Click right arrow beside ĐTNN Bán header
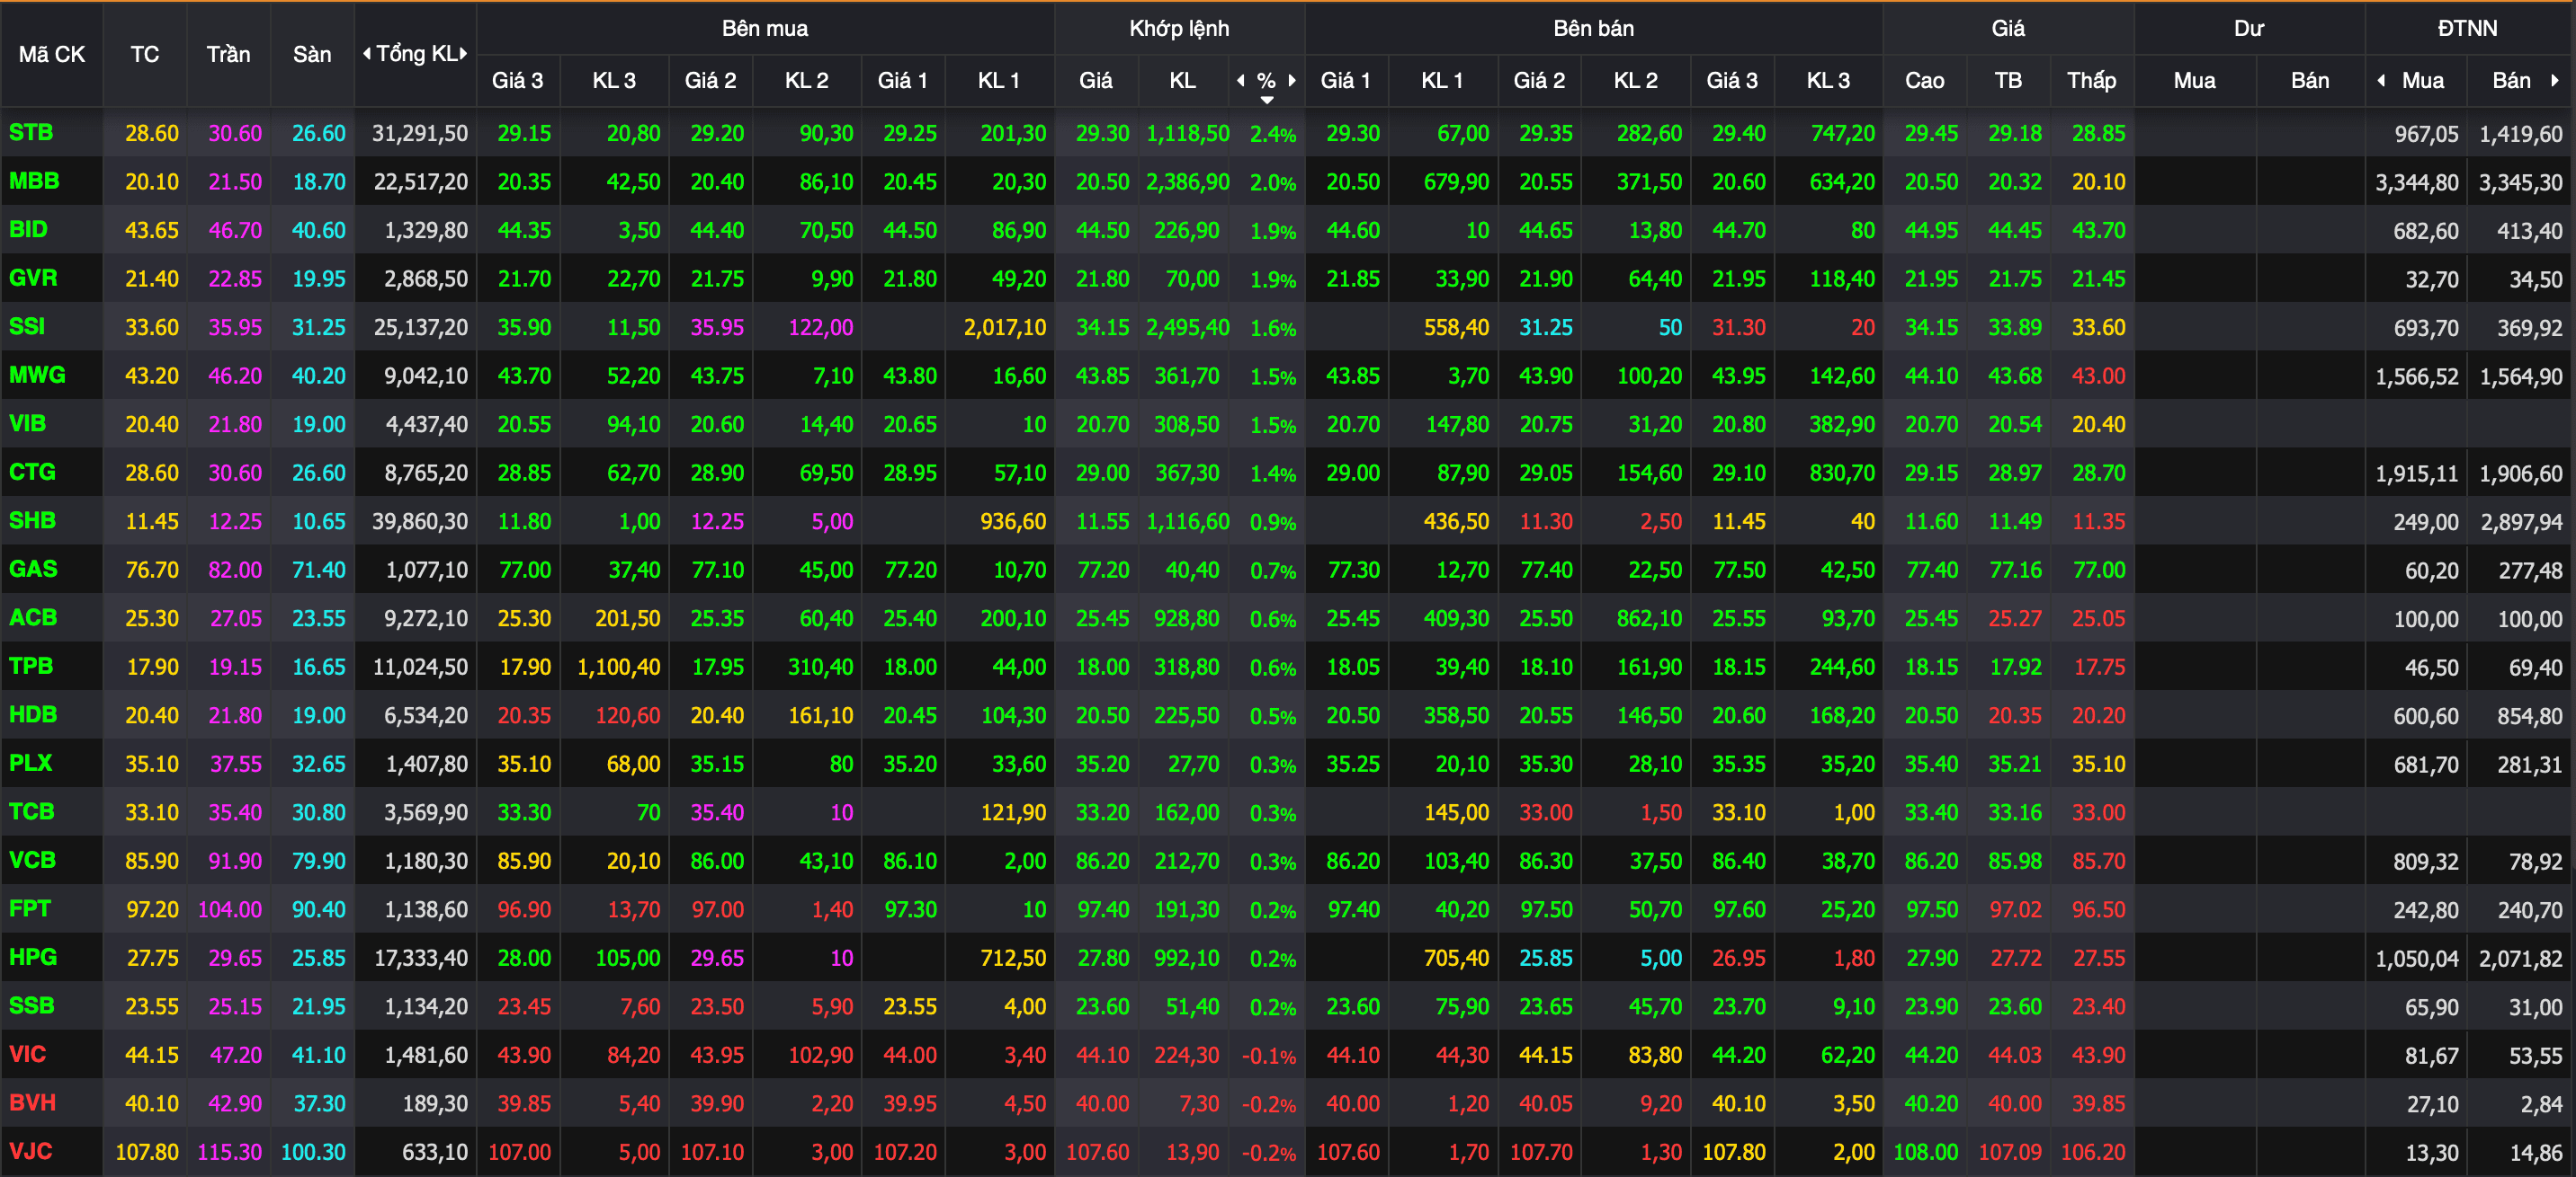 click(2555, 81)
